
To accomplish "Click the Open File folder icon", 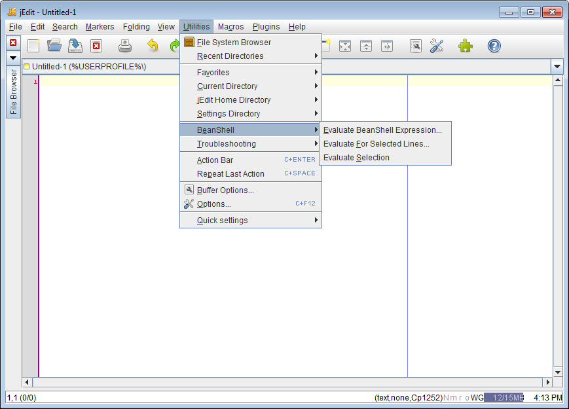I will point(54,46).
